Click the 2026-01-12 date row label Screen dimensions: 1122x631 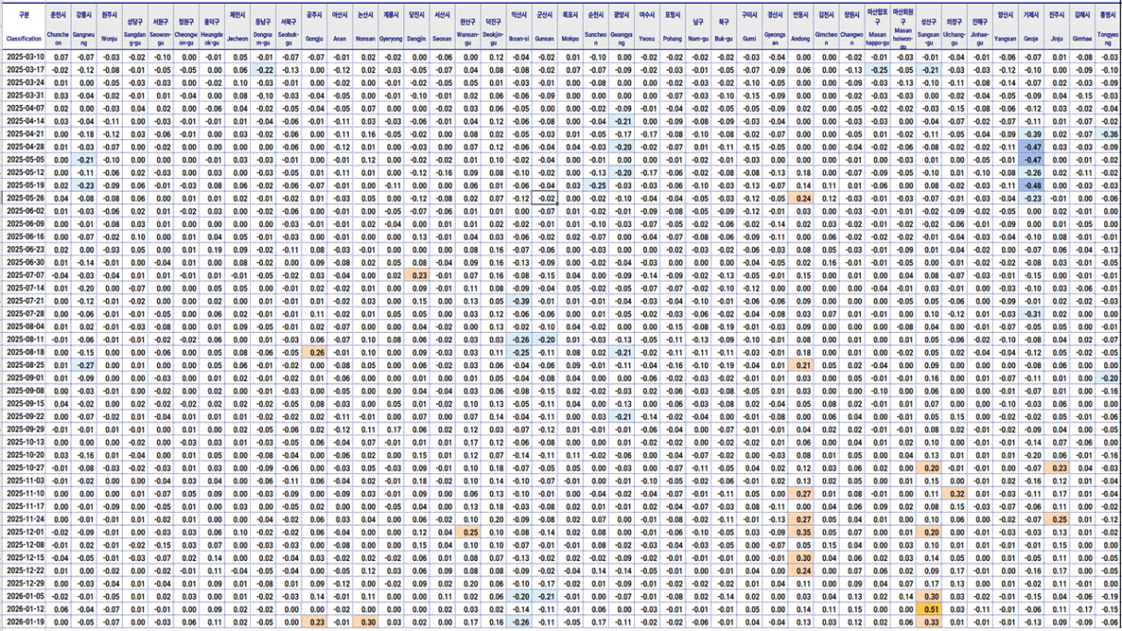24,609
